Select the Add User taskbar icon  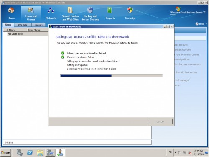click(x=60, y=153)
